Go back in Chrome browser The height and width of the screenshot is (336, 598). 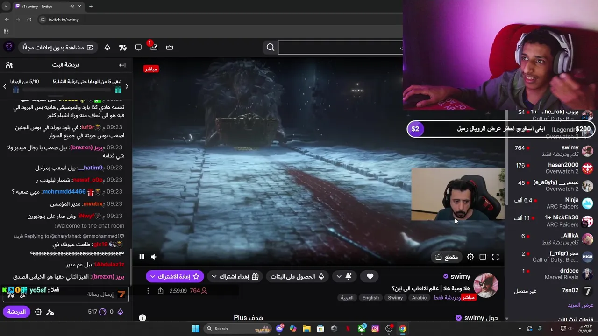click(7, 20)
